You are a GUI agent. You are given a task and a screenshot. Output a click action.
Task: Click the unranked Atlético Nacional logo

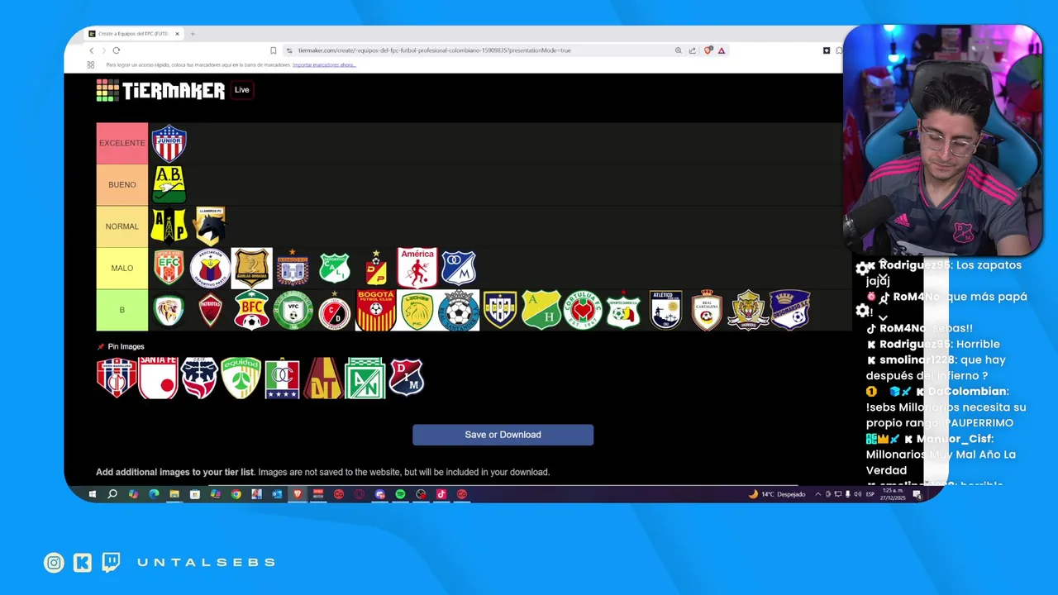click(x=365, y=378)
